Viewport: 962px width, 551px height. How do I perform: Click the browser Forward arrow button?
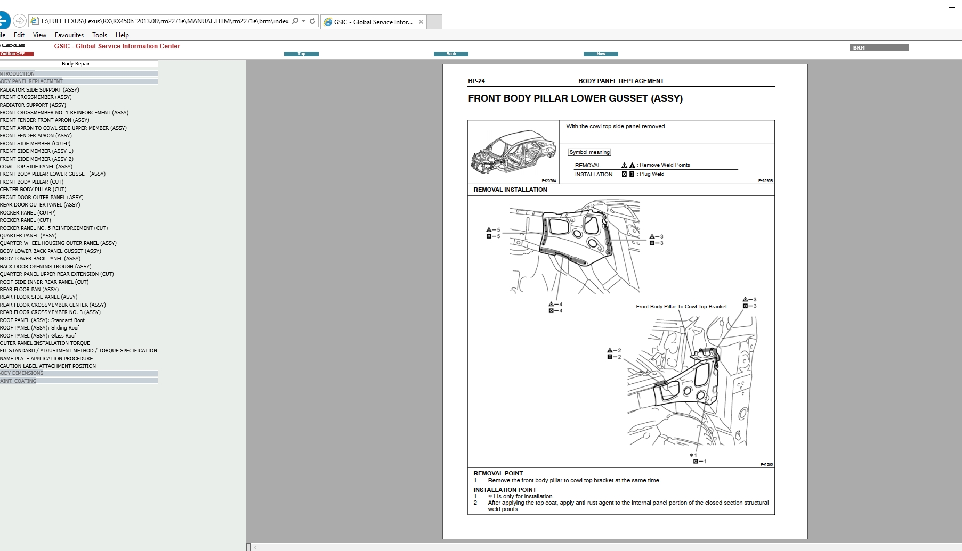pos(20,21)
